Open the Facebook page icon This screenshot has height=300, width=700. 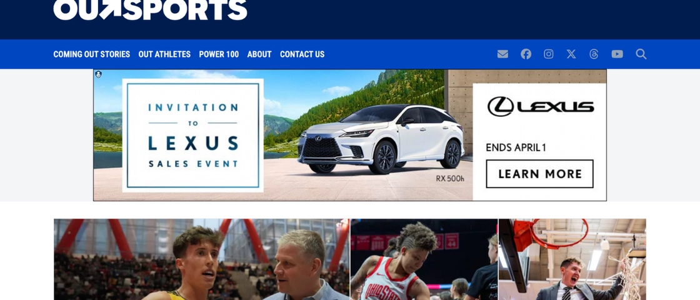pyautogui.click(x=526, y=54)
